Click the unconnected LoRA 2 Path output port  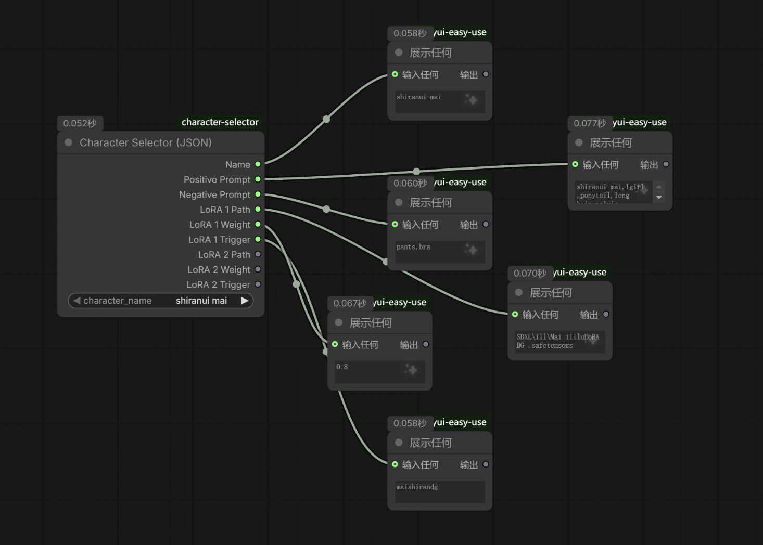(258, 254)
